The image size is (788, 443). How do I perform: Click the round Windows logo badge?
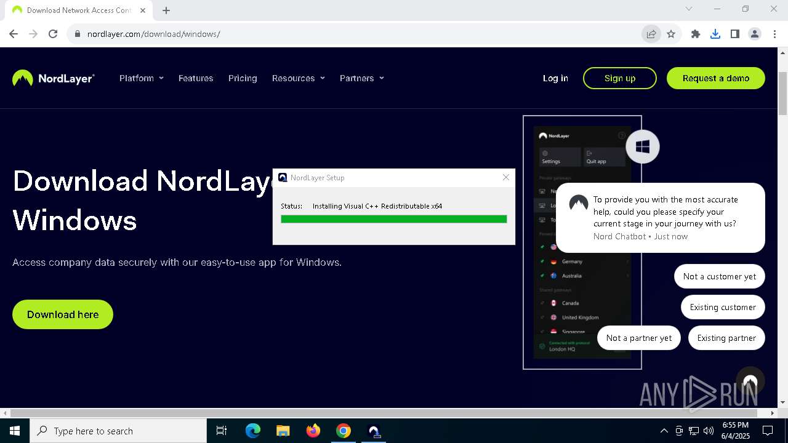point(643,146)
